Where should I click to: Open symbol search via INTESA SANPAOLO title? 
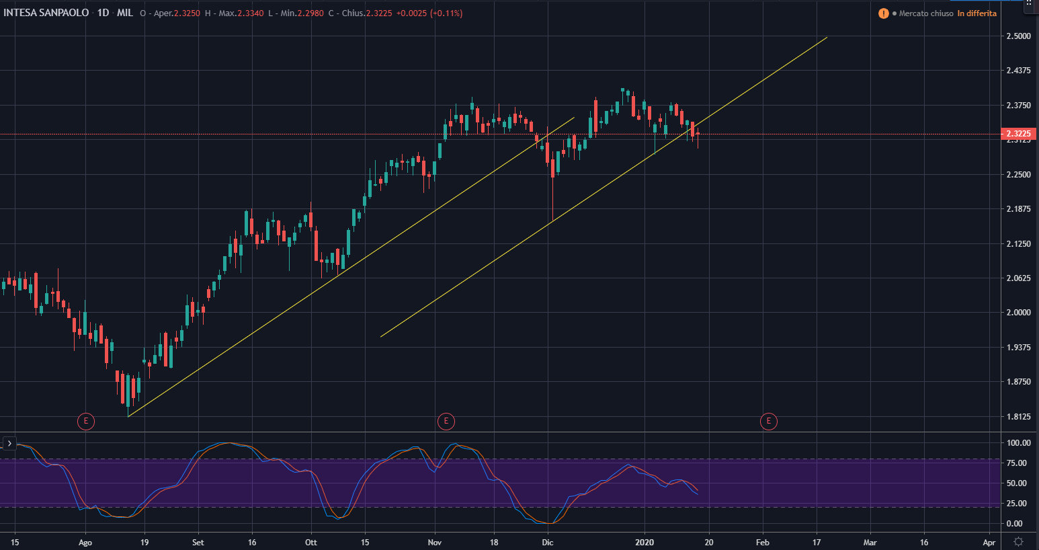(46, 13)
